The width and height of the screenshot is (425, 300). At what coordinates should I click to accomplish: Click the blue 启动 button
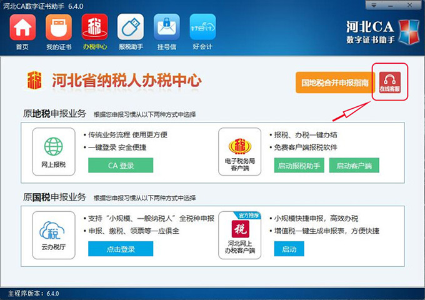click(289, 249)
